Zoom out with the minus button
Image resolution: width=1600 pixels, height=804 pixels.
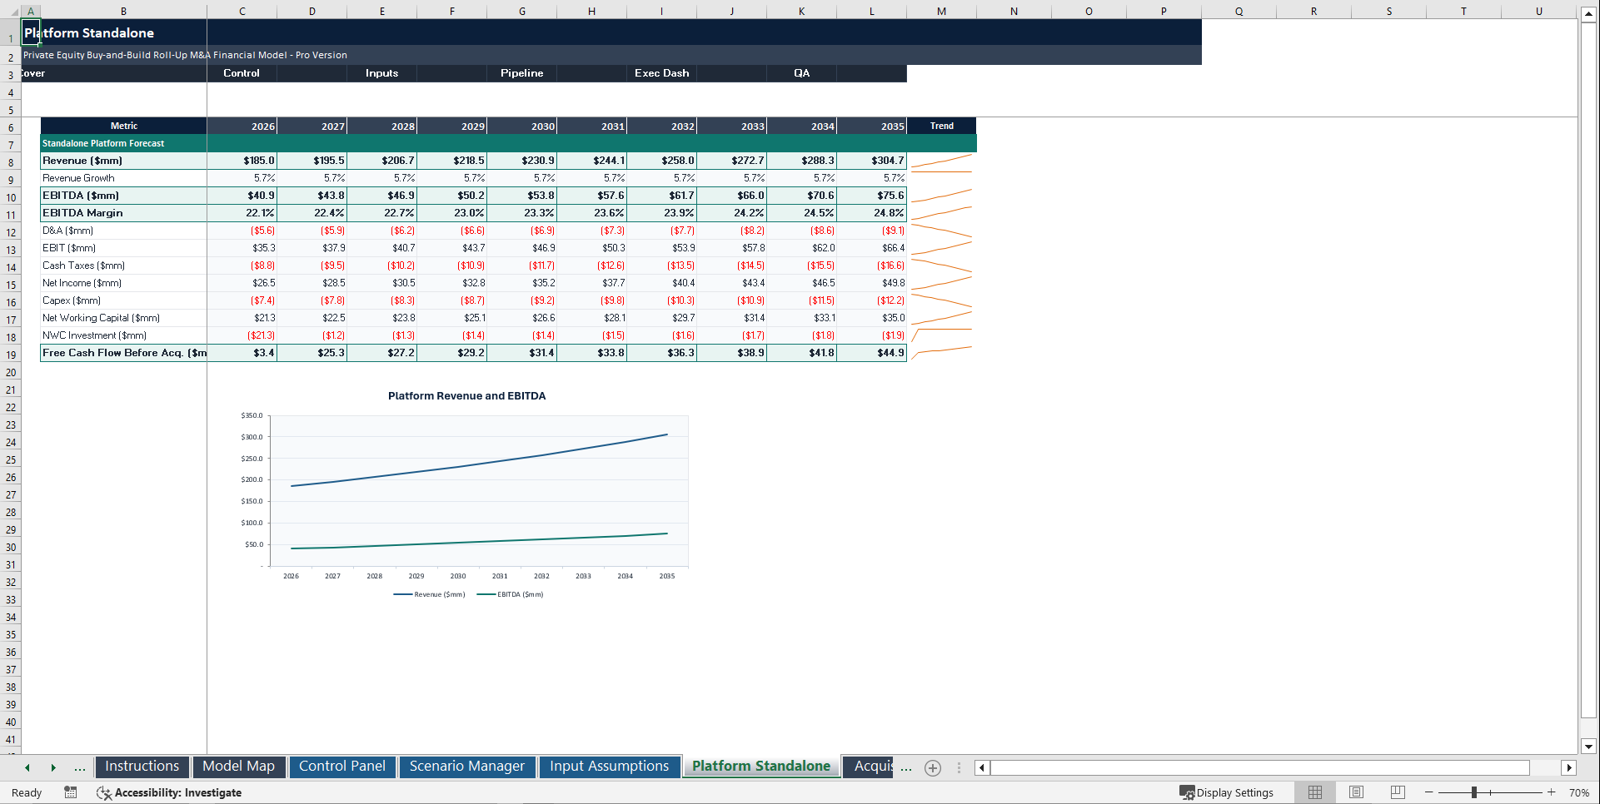(x=1429, y=792)
